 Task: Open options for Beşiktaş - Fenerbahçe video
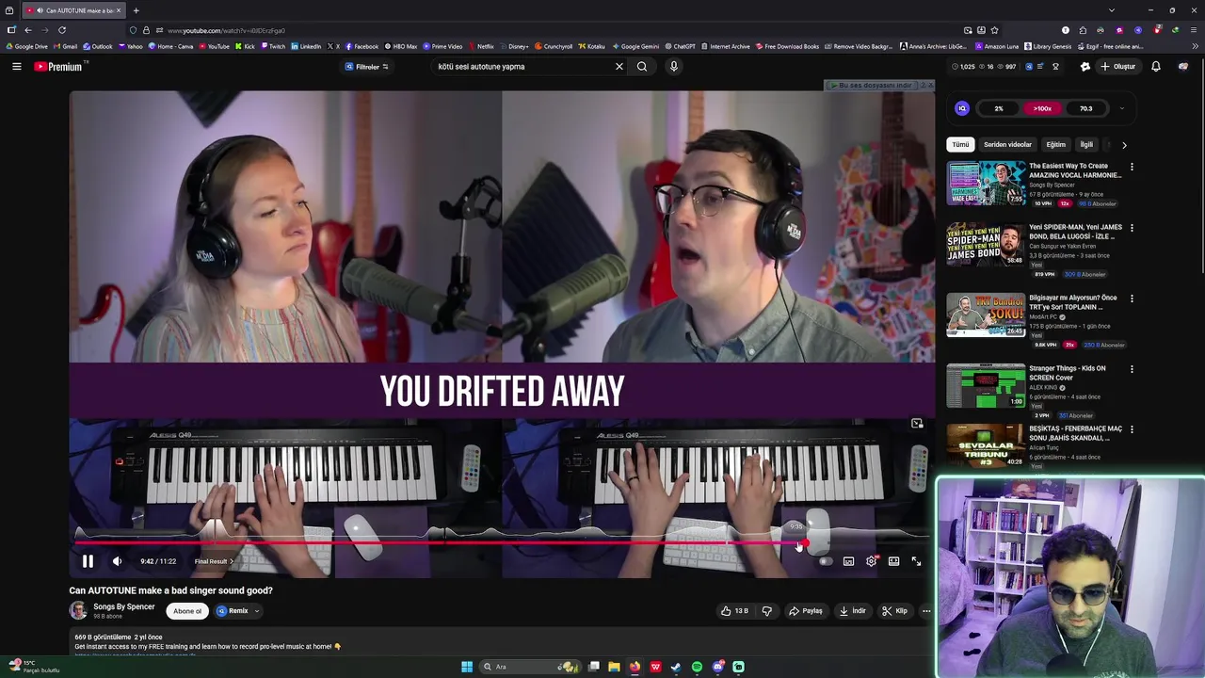click(1132, 430)
